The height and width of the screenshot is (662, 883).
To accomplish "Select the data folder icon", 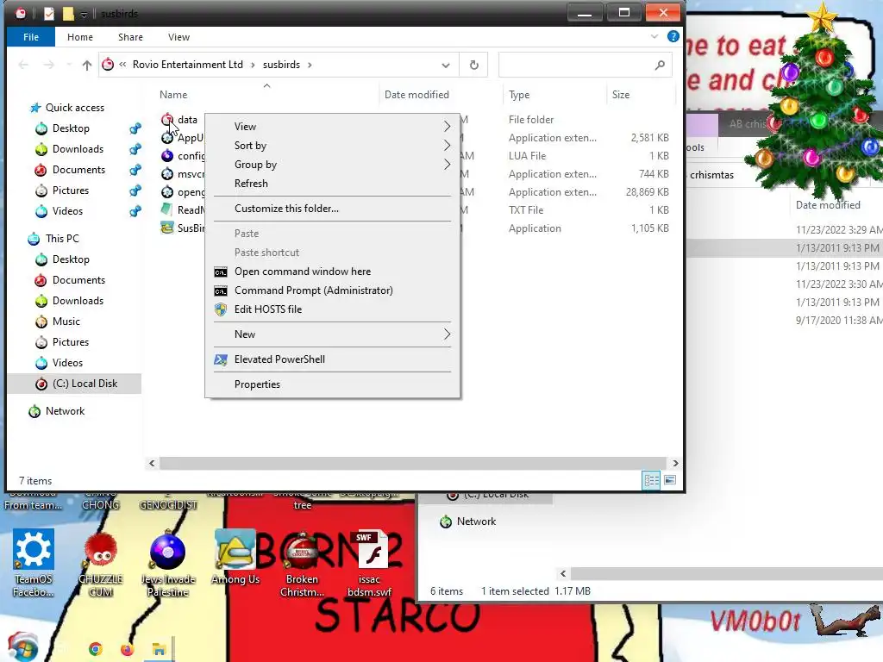I will pyautogui.click(x=167, y=119).
